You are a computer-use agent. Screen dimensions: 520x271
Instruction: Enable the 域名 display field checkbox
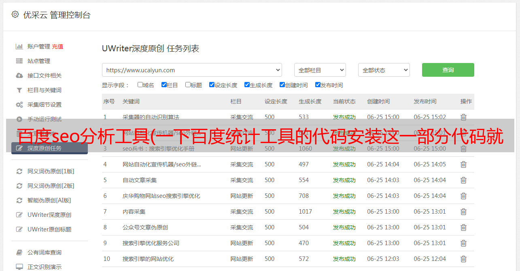click(140, 85)
